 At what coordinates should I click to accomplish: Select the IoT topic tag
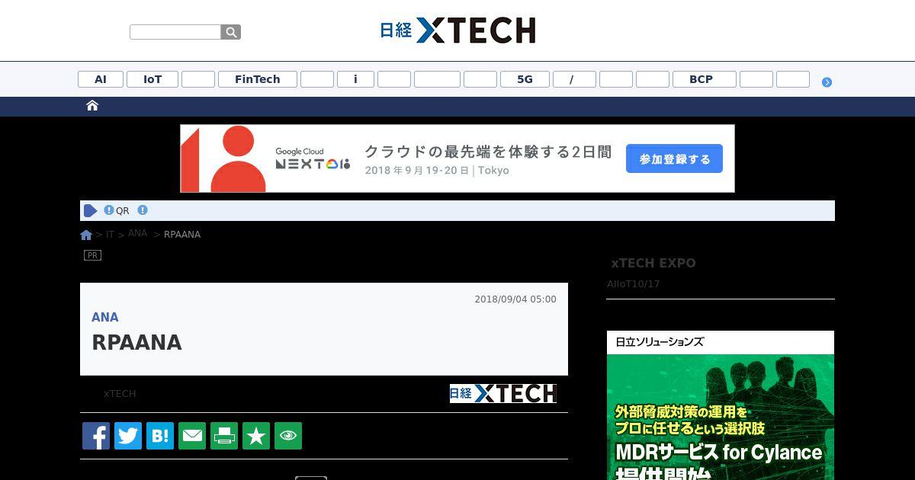152,79
